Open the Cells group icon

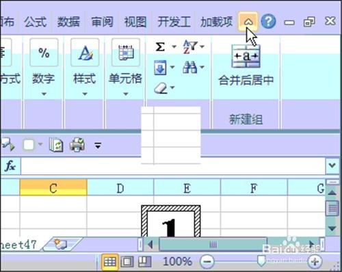point(126,53)
